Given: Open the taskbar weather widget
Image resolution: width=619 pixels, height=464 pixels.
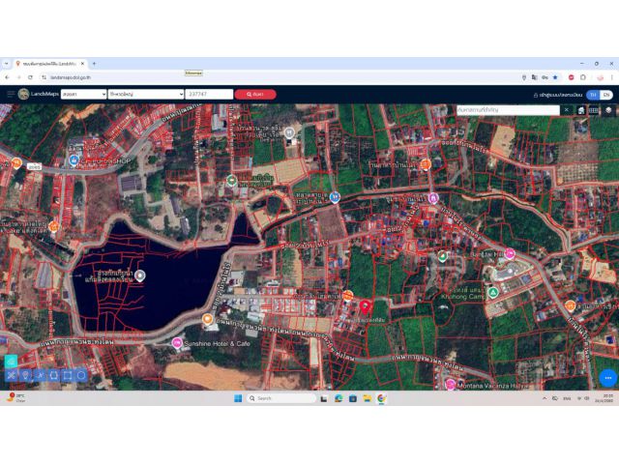Looking at the screenshot, I should [15, 397].
